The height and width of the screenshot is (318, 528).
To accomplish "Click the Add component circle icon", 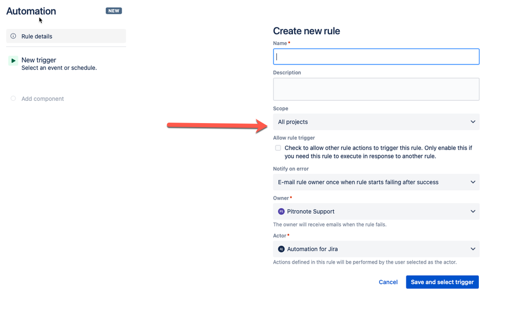I will (x=13, y=98).
